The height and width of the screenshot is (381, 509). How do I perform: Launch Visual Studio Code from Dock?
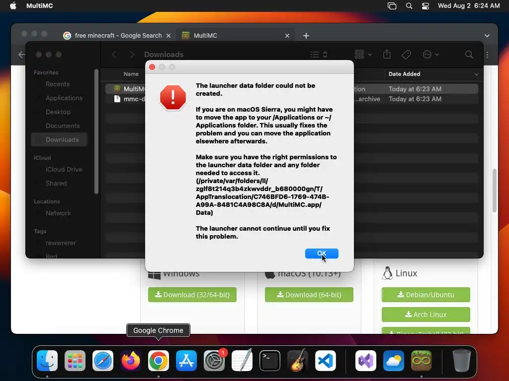[326, 361]
